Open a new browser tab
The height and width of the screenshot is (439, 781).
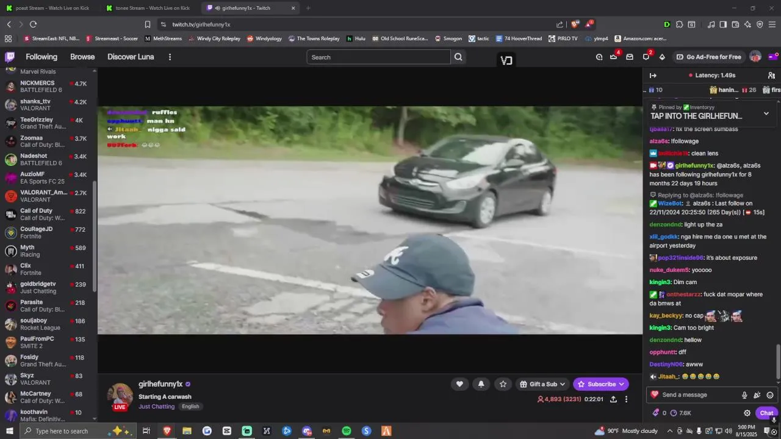(x=308, y=8)
